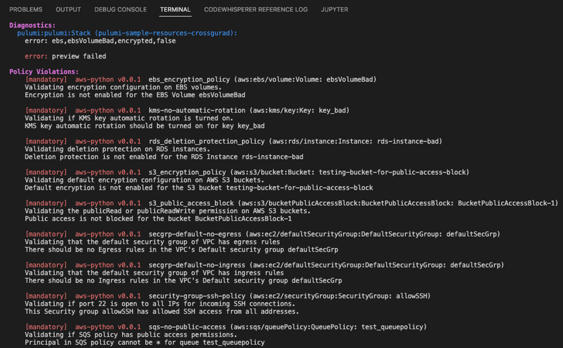Image resolution: width=563 pixels, height=348 pixels.
Task: Switch to the PROBLEMS tab
Action: (26, 9)
